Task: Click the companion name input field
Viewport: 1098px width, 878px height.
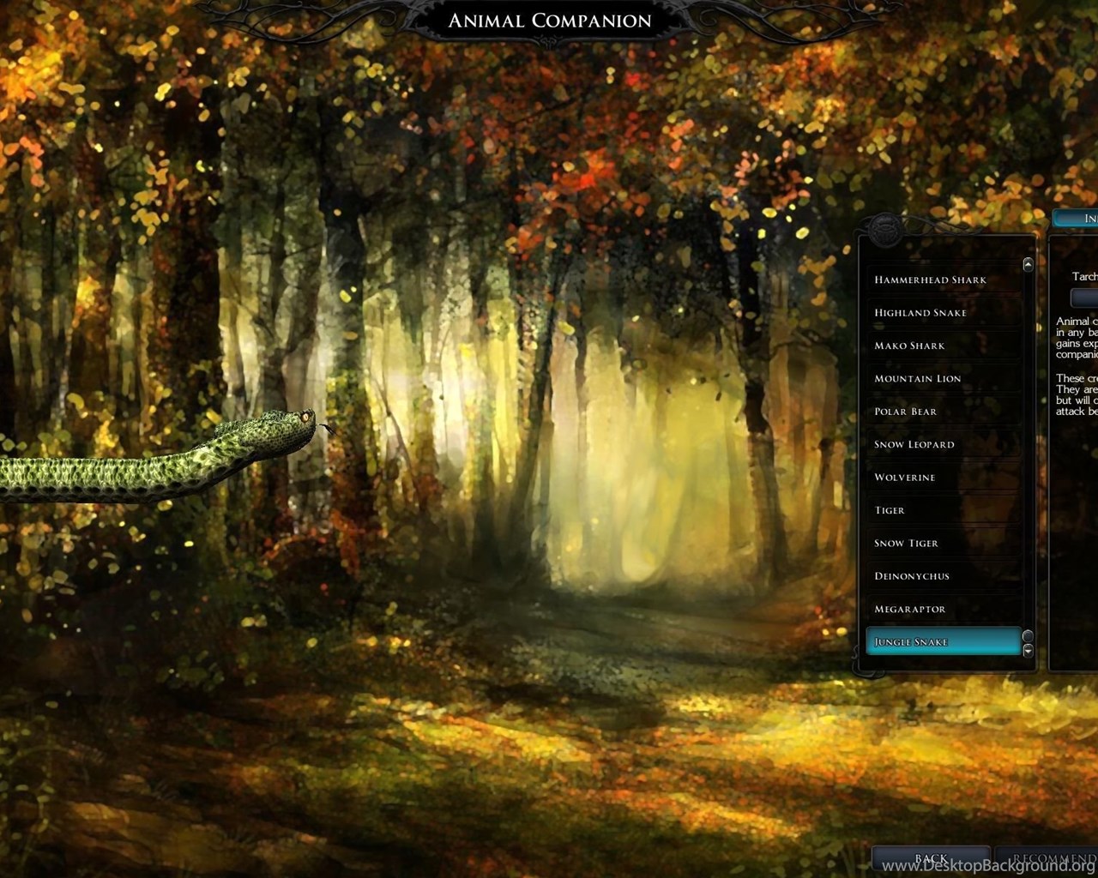Action: coord(1084,298)
